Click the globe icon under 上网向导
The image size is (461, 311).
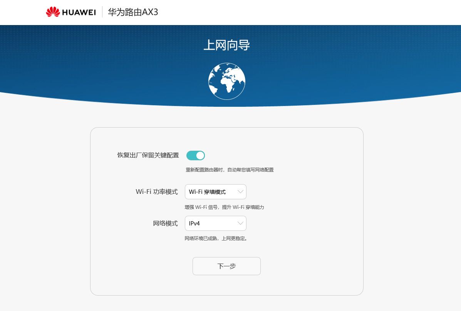tap(226, 81)
